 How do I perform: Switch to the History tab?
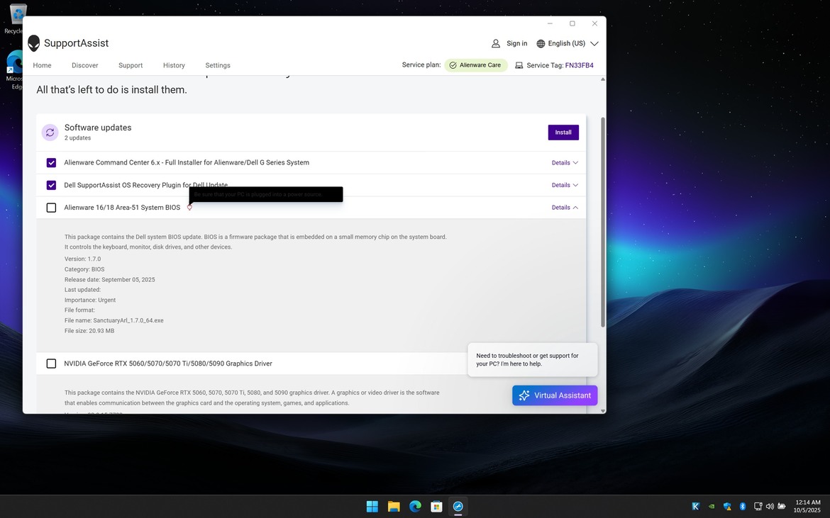coord(174,65)
